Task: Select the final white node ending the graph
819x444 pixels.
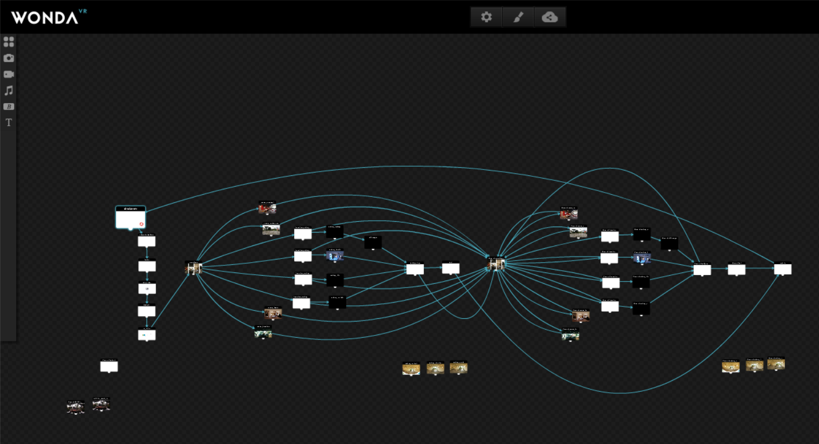Action: (x=783, y=269)
